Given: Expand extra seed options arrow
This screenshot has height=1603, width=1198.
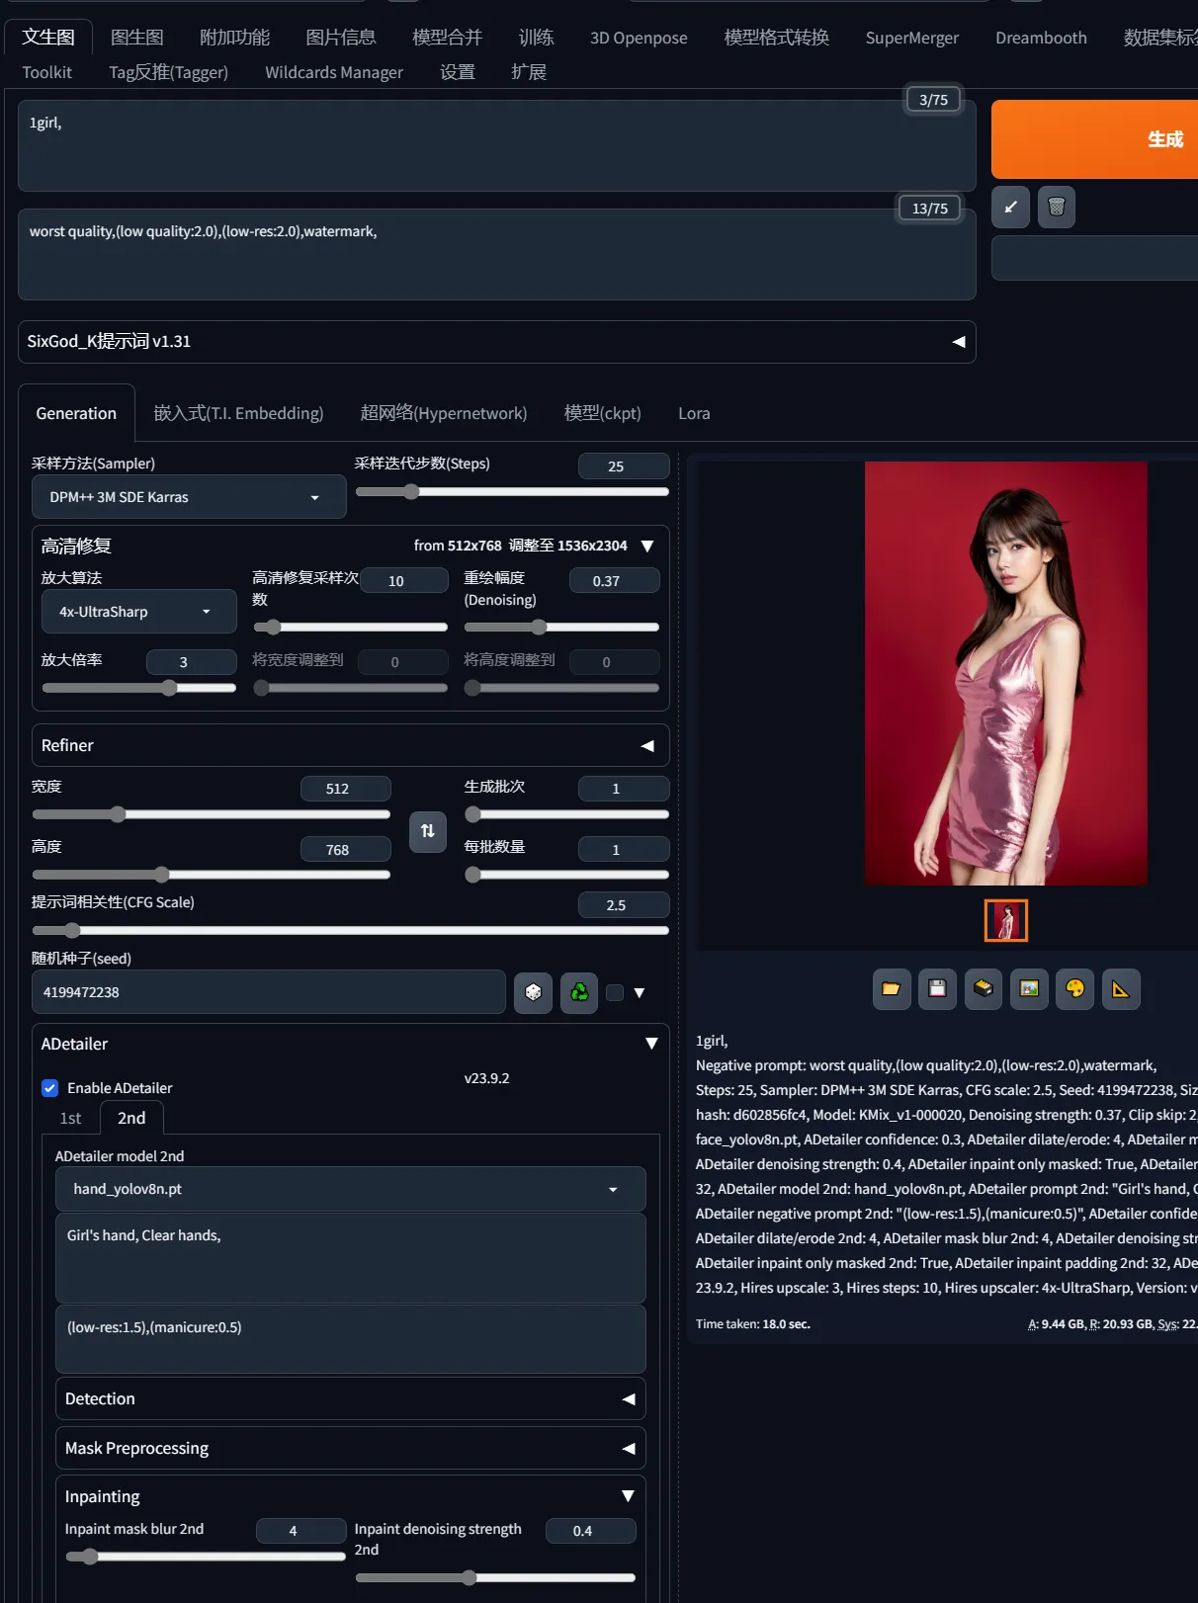Looking at the screenshot, I should pos(640,992).
